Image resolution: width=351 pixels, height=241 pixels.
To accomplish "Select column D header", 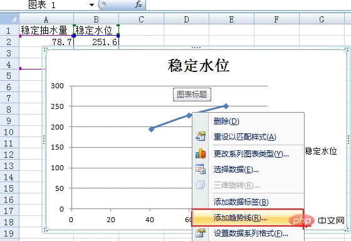I will [x=187, y=19].
